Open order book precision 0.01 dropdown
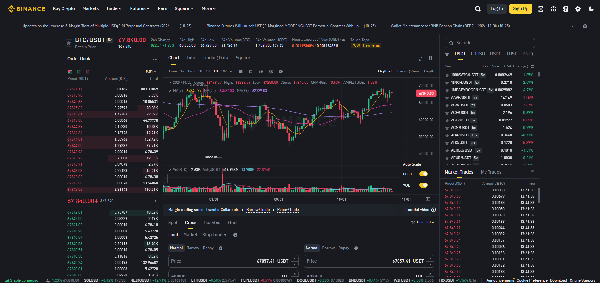 tap(151, 72)
